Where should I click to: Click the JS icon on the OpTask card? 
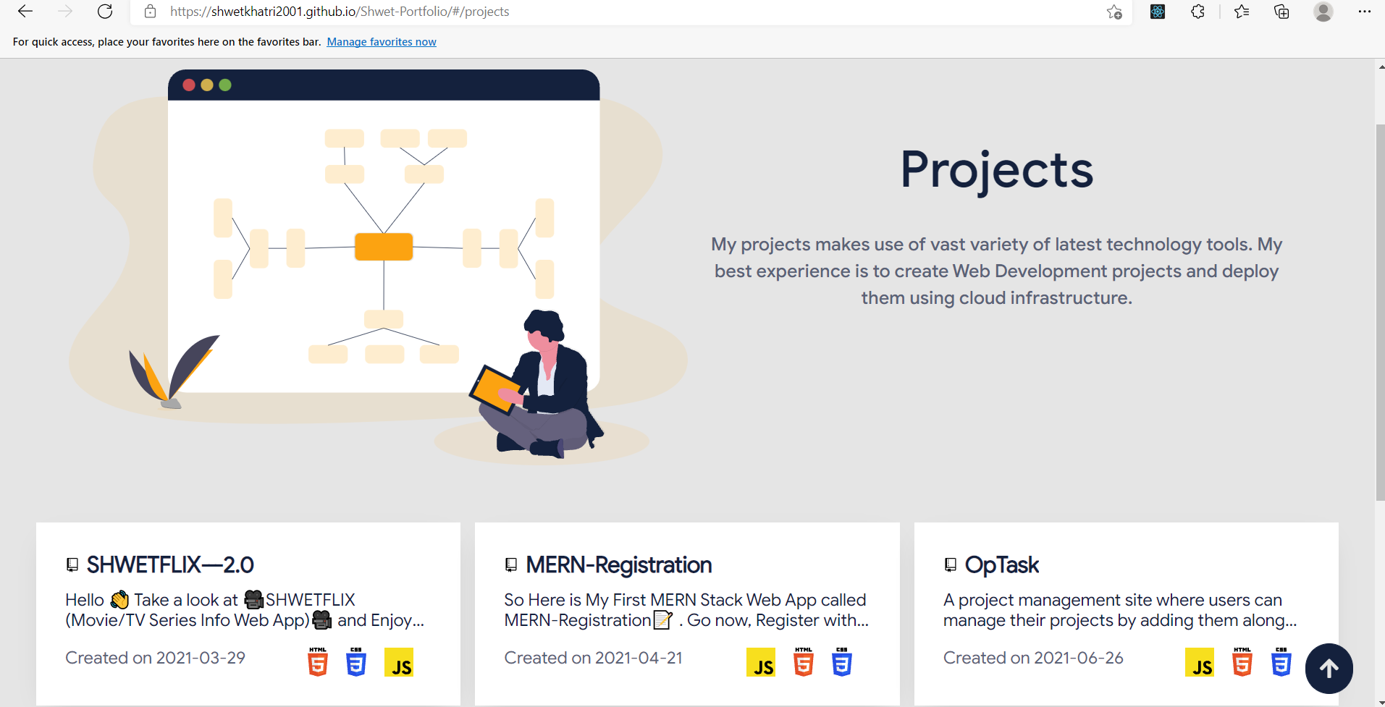[x=1200, y=662]
